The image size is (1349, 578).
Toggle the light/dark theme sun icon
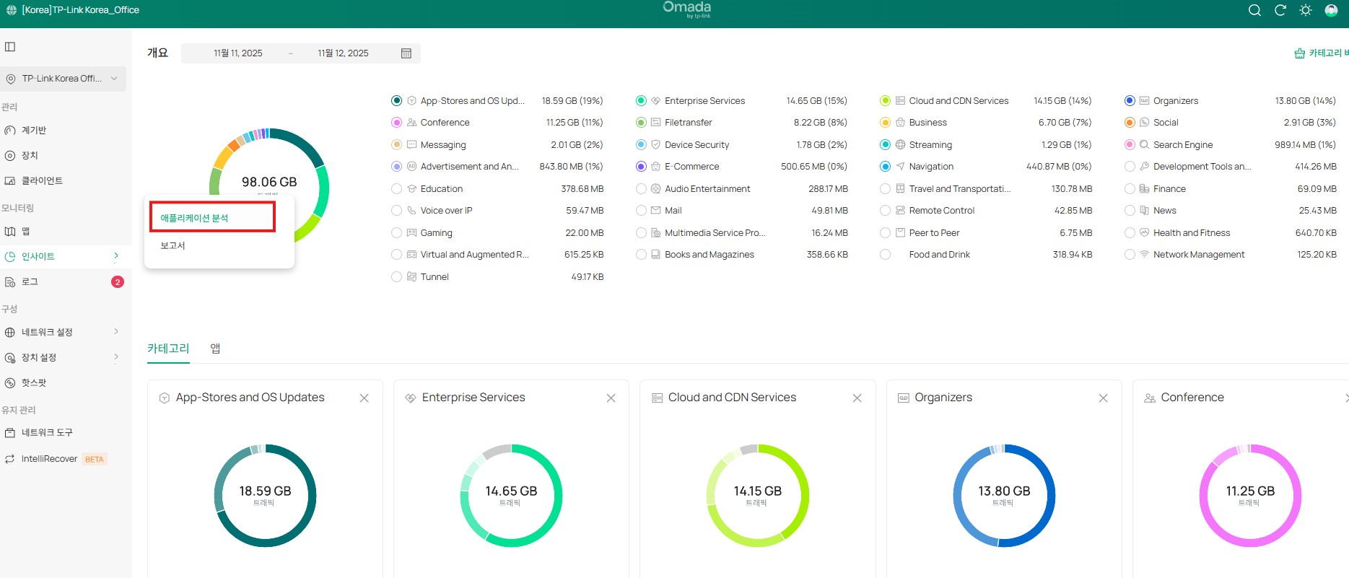(x=1306, y=10)
